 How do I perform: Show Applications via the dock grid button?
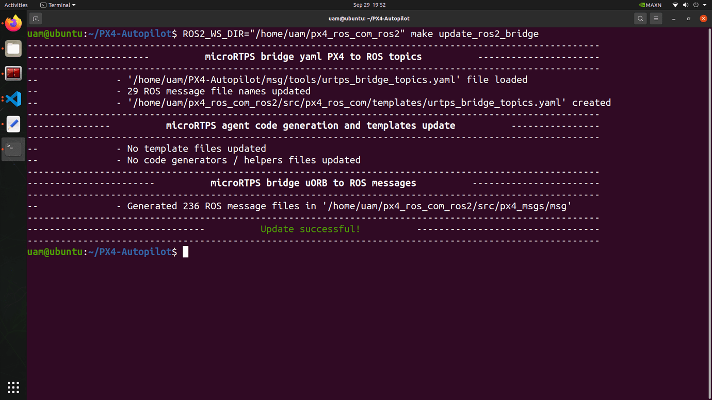pyautogui.click(x=13, y=387)
